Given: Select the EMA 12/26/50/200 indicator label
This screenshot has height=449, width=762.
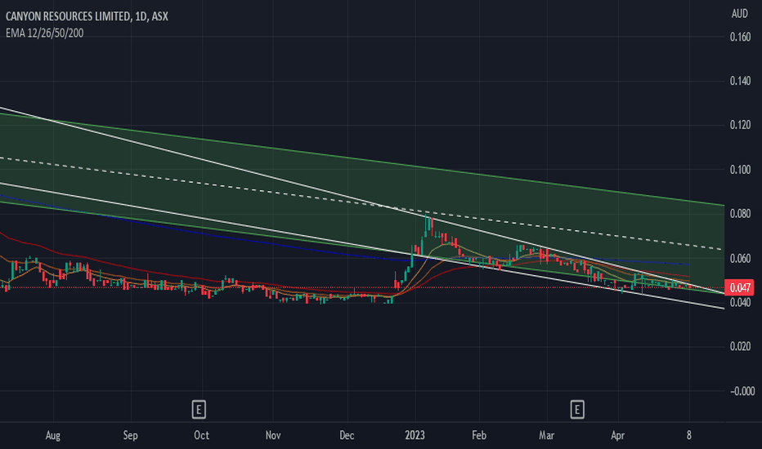Looking at the screenshot, I should coord(45,33).
